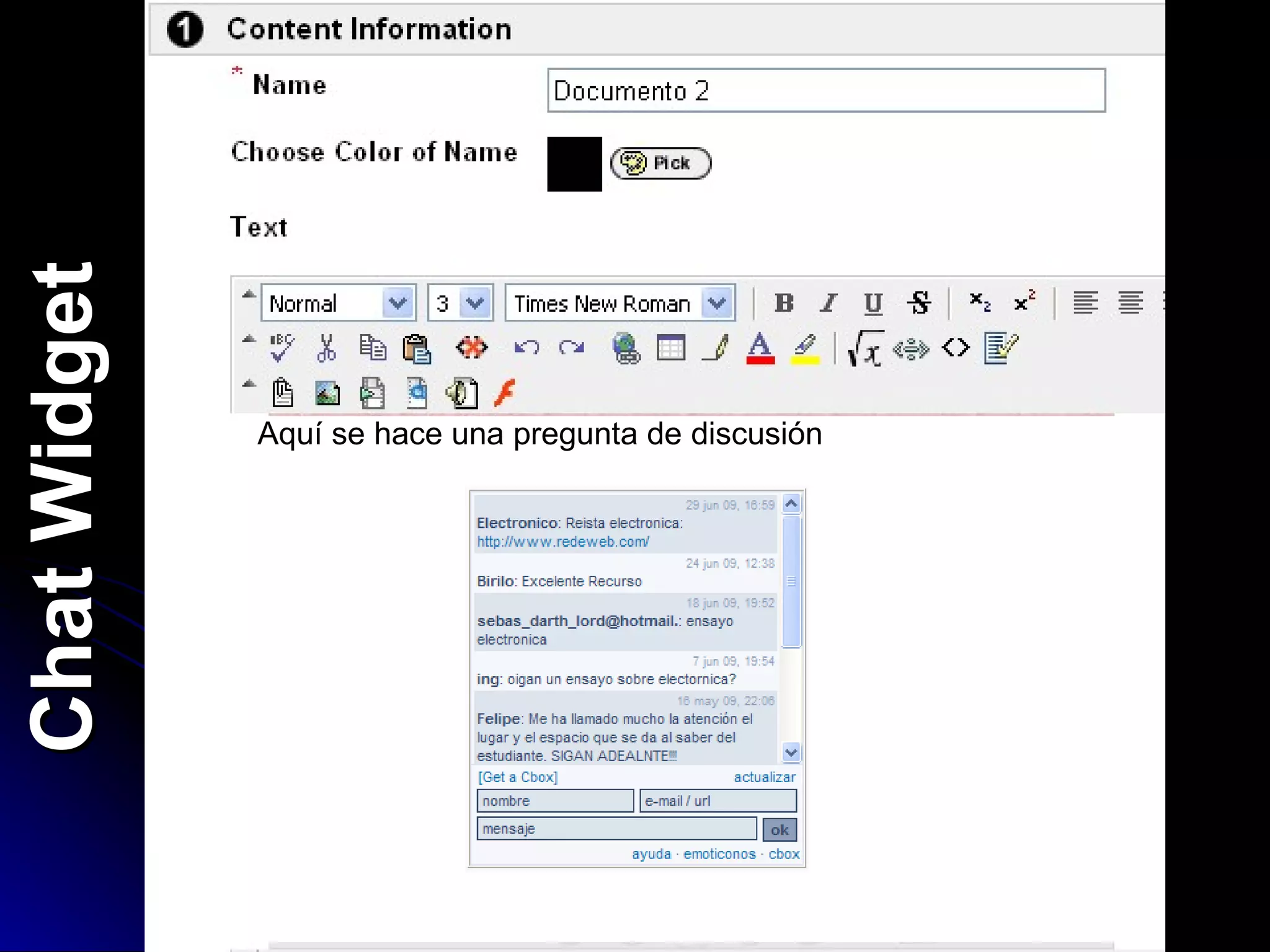1270x952 pixels.
Task: Click the Name field containing Documento 2
Action: pos(826,90)
